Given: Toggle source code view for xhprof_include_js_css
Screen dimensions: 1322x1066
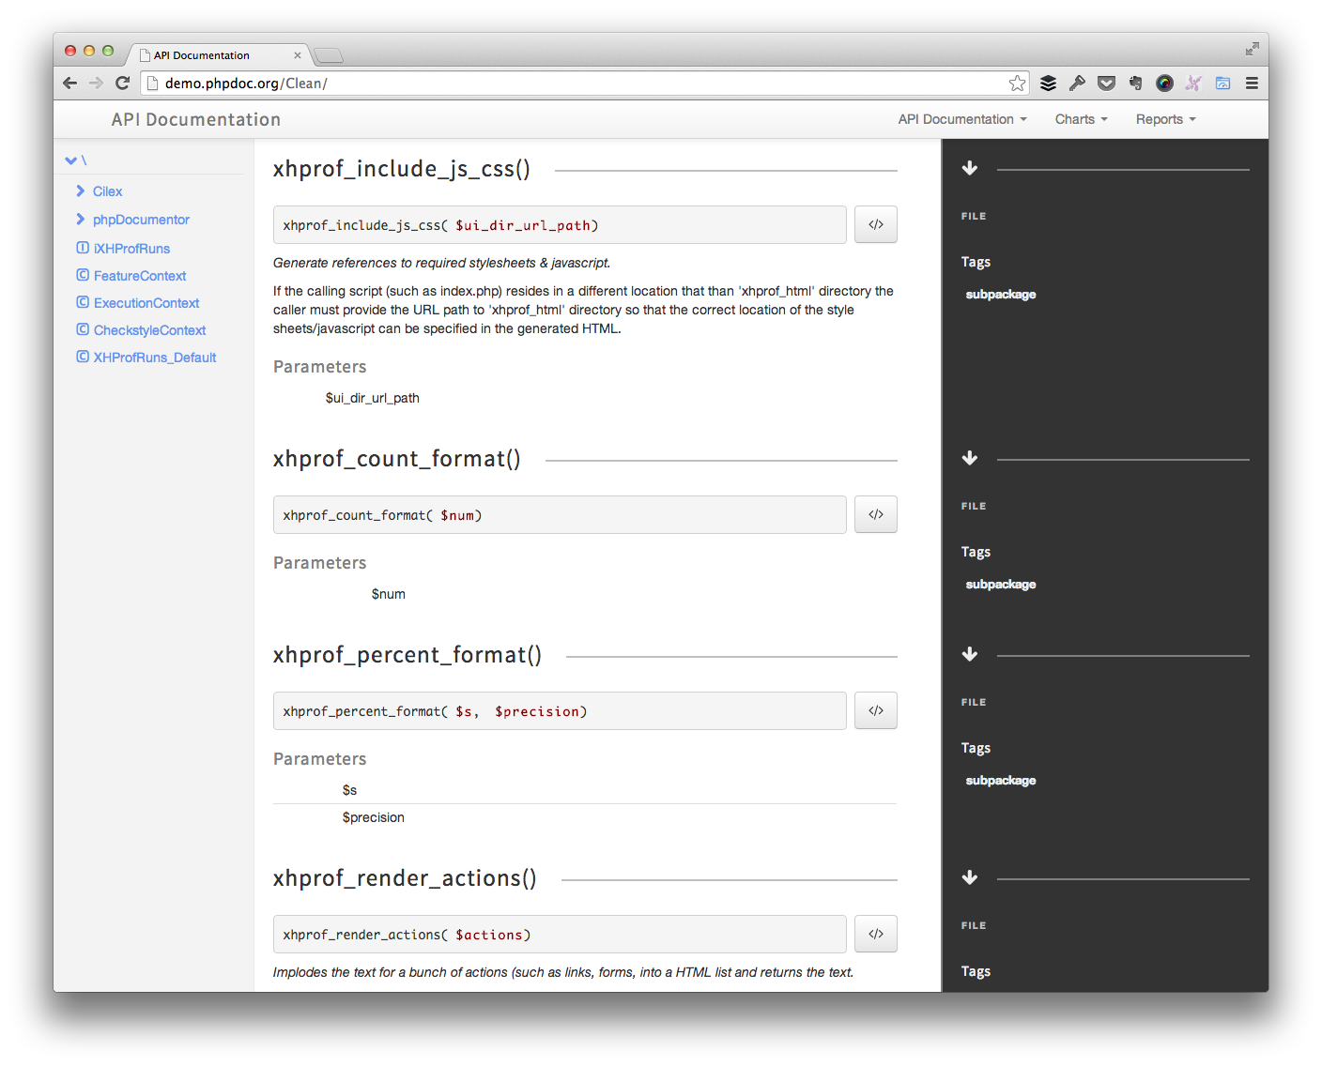Looking at the screenshot, I should (875, 224).
